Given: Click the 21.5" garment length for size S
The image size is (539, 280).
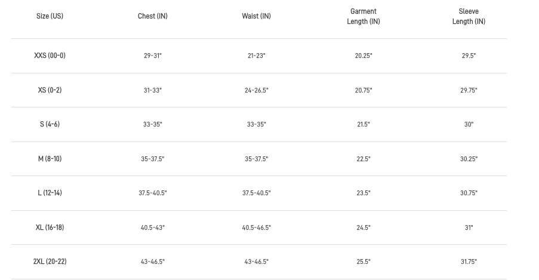Looking at the screenshot, I should pos(363,124).
